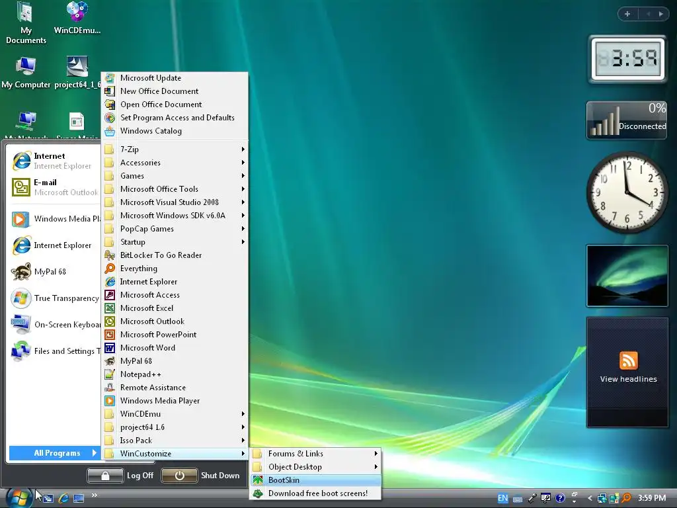Image resolution: width=677 pixels, height=508 pixels.
Task: Select New Office Document
Action: point(175,91)
